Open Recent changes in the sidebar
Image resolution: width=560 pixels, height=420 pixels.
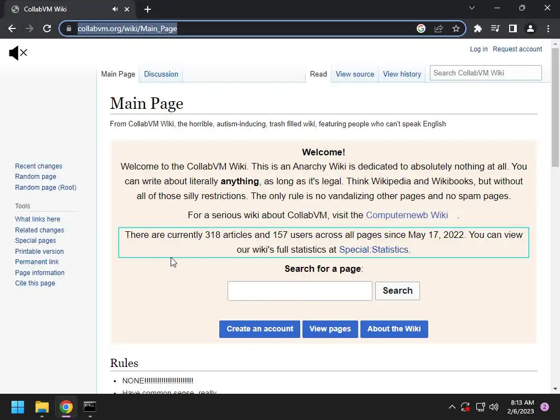39,166
